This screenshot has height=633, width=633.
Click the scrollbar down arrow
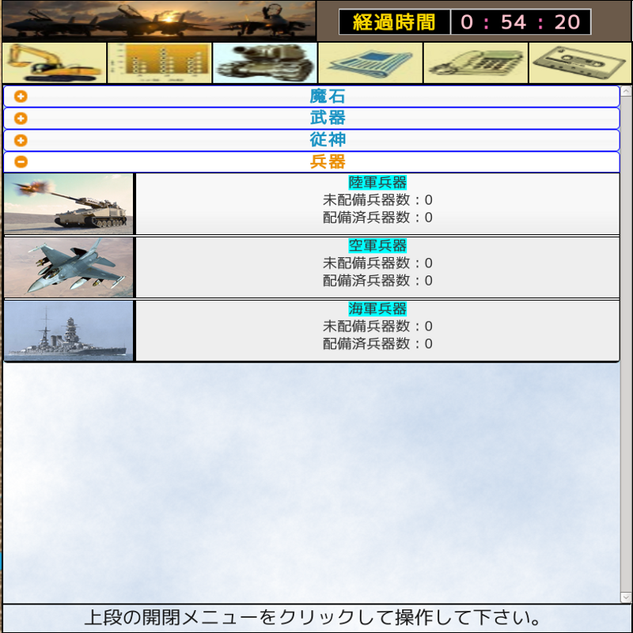[626, 597]
